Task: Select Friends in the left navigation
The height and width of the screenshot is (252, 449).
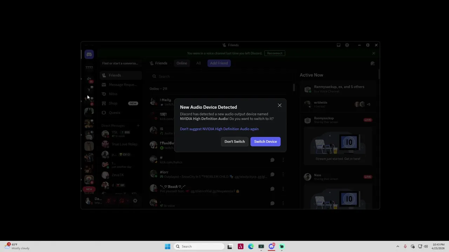Action: (x=121, y=75)
